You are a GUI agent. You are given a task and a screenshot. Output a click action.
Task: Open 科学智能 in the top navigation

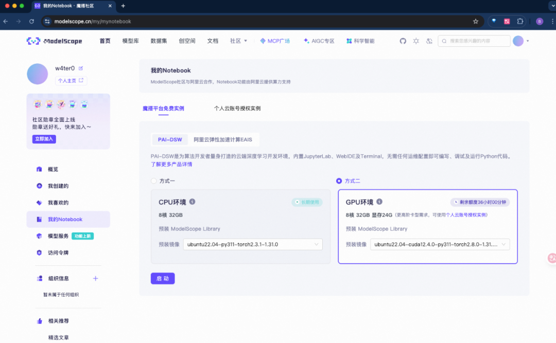pos(360,41)
